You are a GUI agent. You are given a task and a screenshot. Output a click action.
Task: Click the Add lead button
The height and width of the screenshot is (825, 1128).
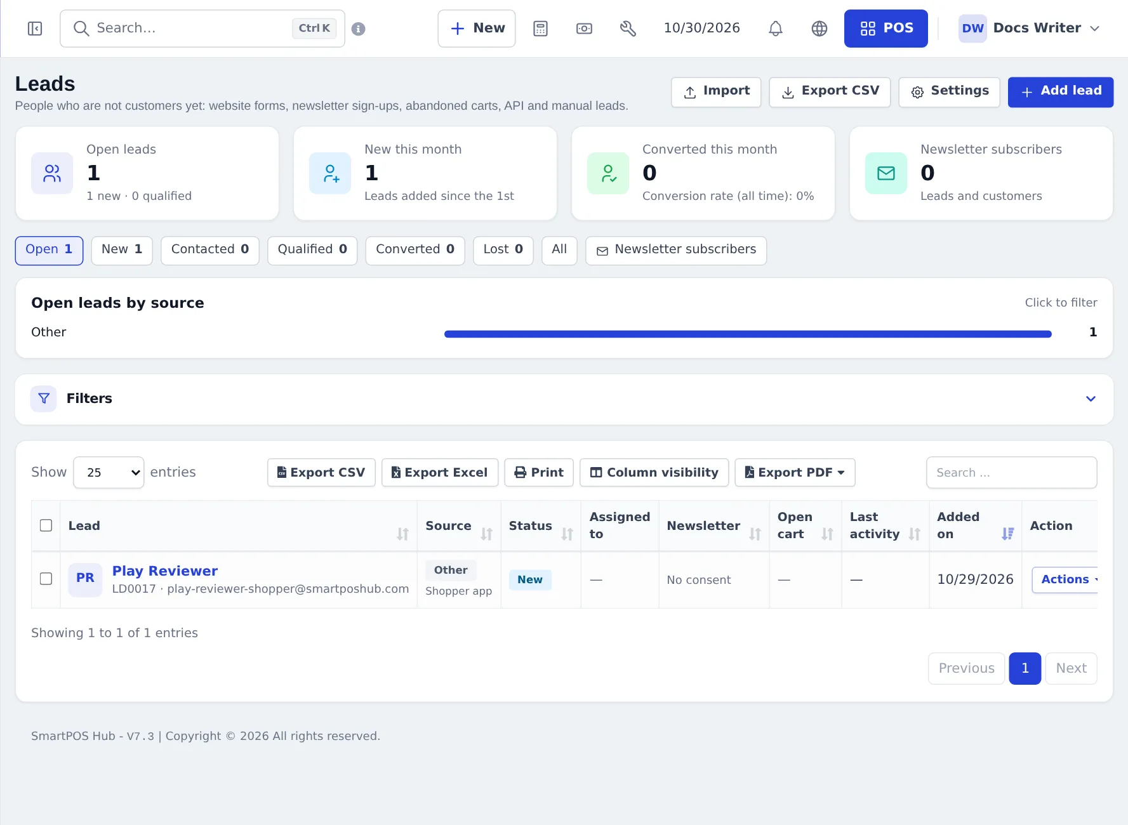[1060, 92]
